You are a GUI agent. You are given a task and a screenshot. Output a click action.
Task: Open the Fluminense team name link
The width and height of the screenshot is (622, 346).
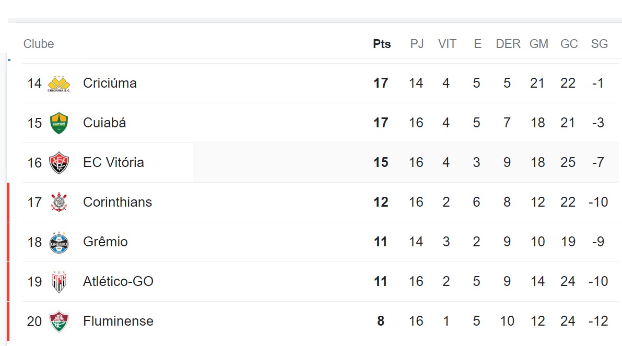[x=118, y=321]
